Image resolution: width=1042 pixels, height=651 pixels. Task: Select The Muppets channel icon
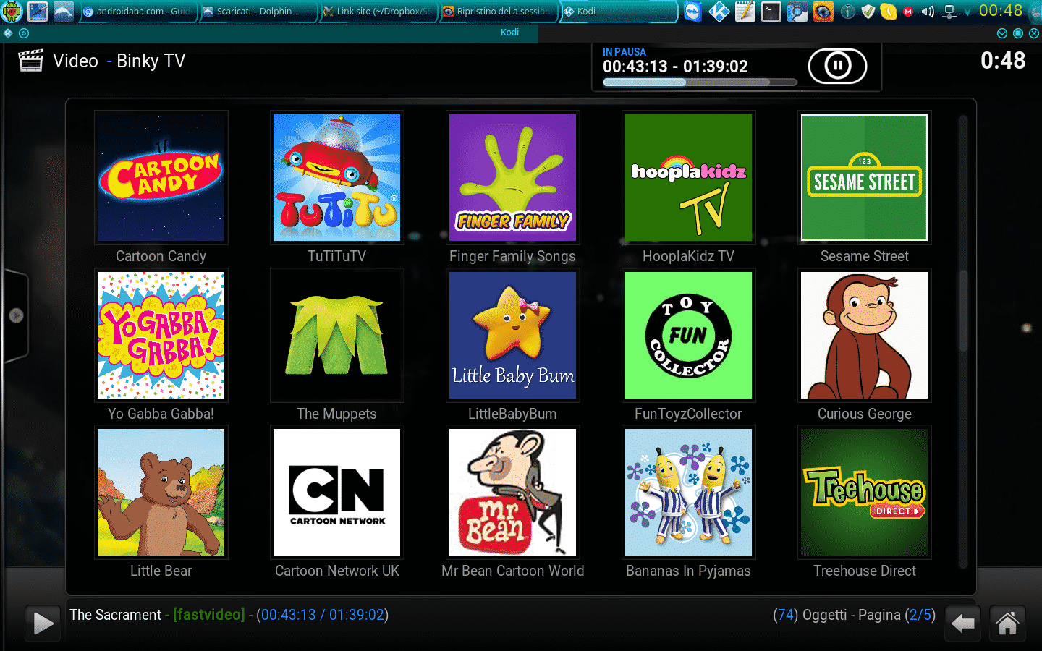point(337,335)
